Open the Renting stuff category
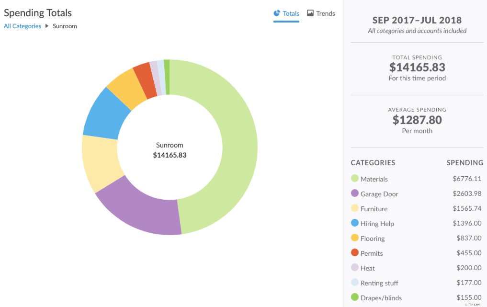The image size is (487, 307). click(x=379, y=283)
